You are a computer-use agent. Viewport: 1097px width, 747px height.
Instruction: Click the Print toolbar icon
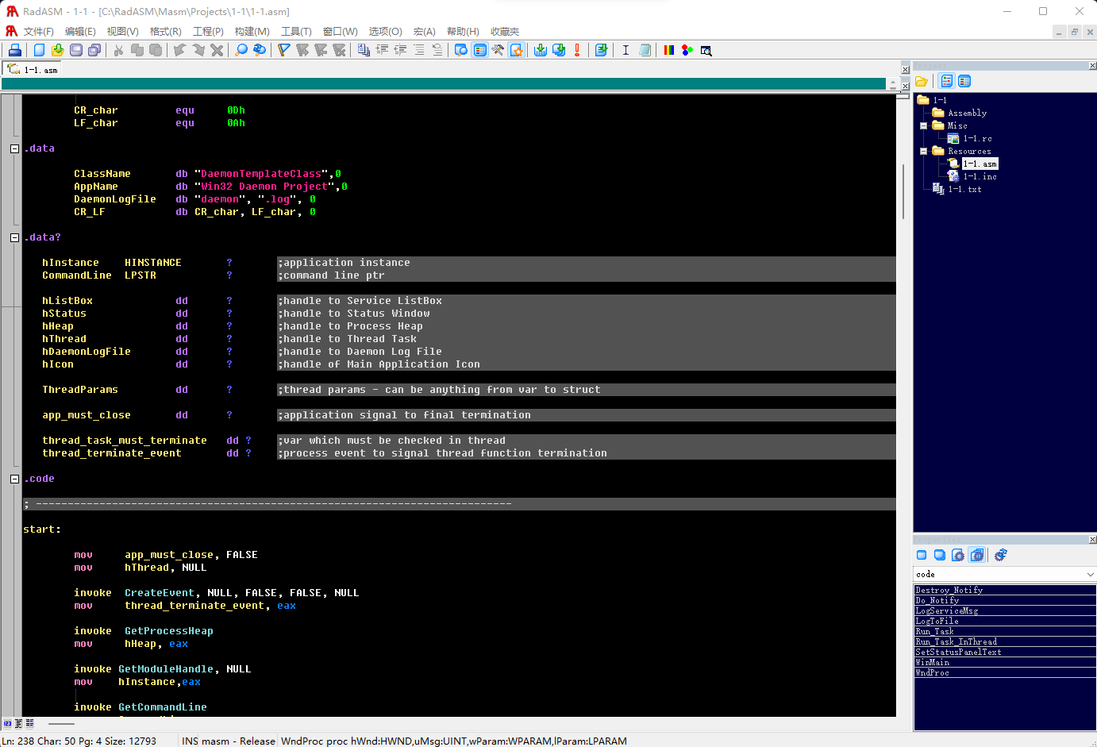(x=15, y=50)
